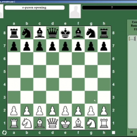Click the black player's avatar placeholder
This screenshot has width=137, height=137.
(x=75, y=11)
